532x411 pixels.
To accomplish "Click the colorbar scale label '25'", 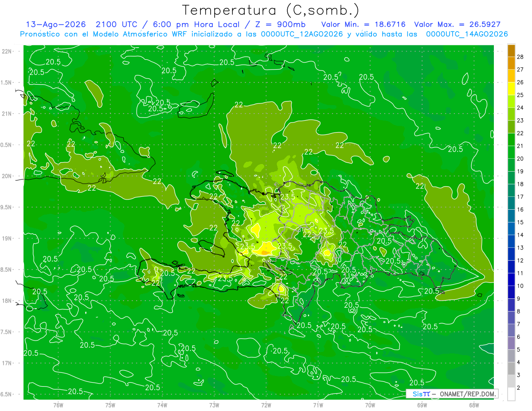I will point(520,95).
